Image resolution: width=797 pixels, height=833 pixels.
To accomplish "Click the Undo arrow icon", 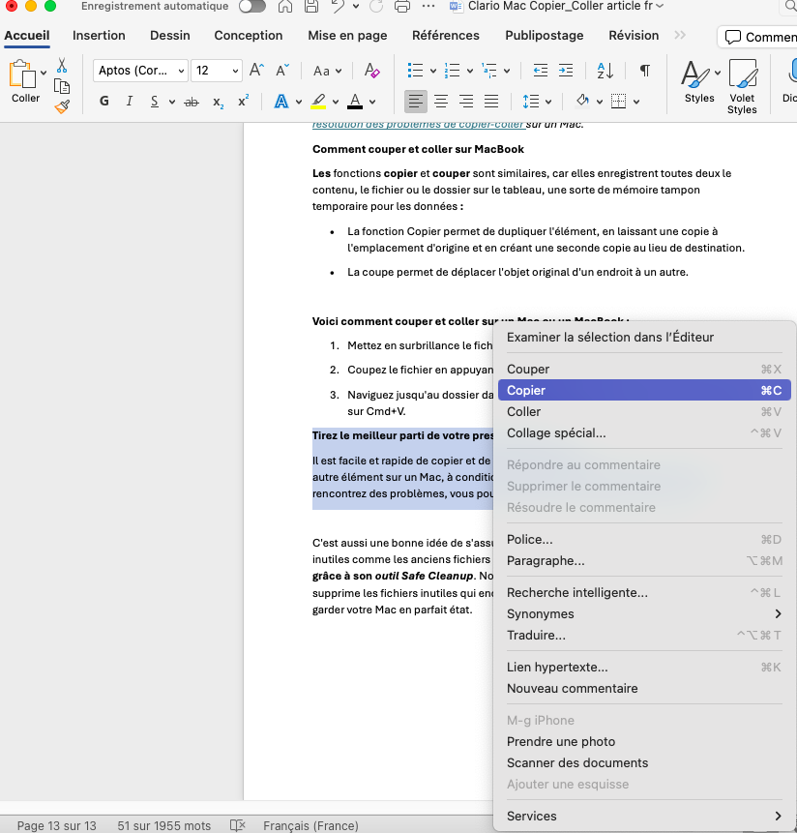I will [337, 7].
